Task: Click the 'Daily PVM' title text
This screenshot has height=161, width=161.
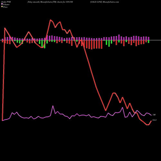Action: 6,2
